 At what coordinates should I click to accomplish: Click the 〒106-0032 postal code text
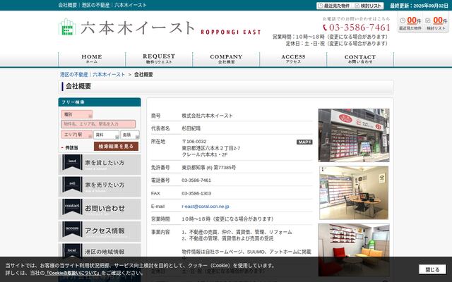pos(194,142)
